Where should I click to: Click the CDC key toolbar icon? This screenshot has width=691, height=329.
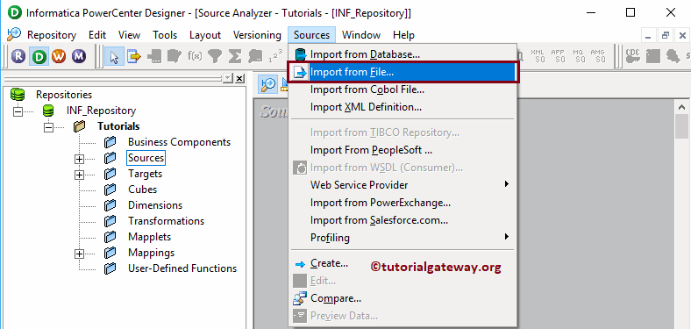[633, 56]
